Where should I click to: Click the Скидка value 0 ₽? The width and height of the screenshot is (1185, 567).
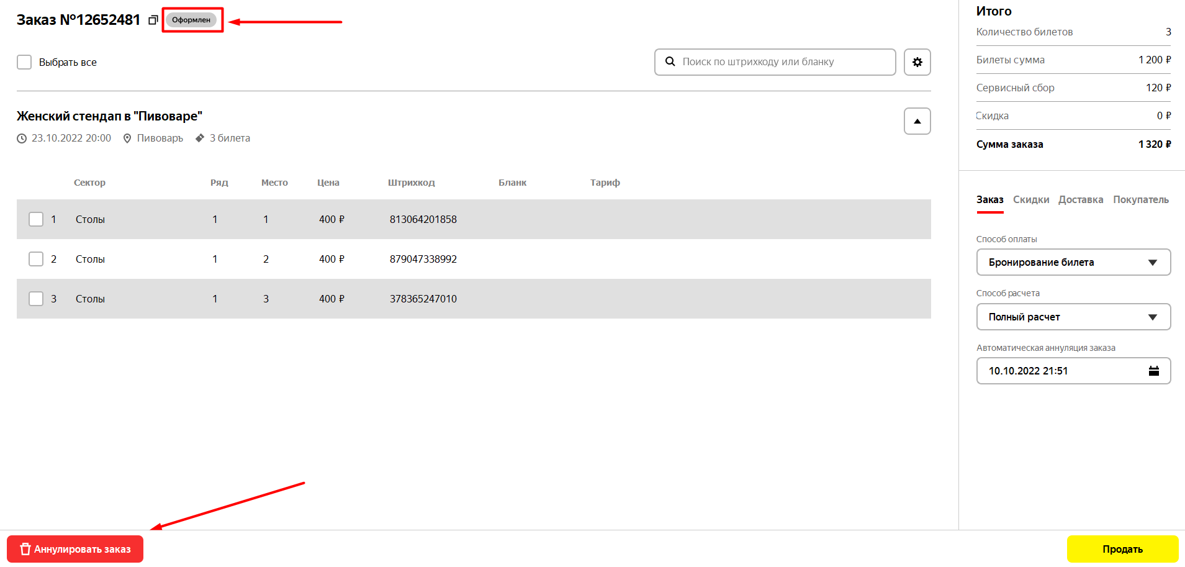1164,116
